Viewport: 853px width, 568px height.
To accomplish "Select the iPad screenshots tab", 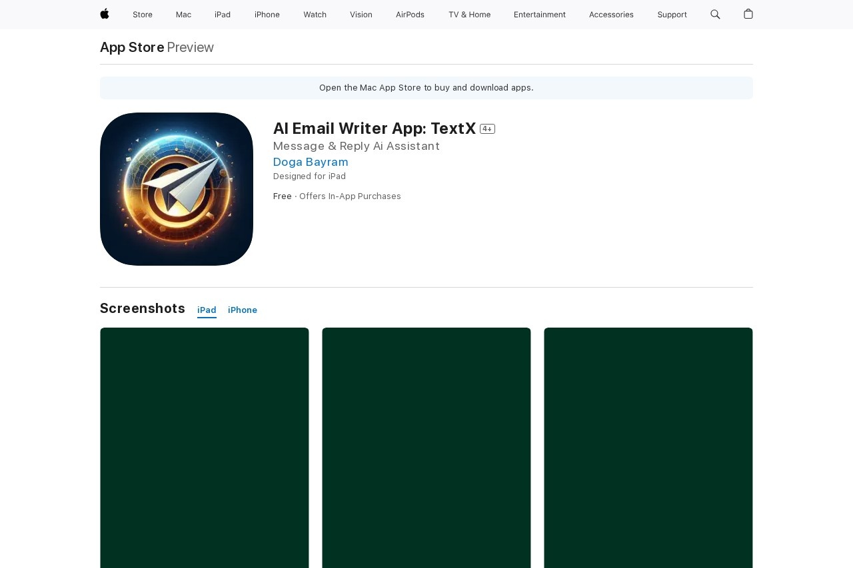I will (207, 310).
